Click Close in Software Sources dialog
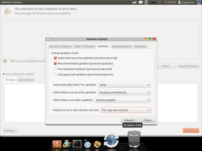This screenshot has height=151, width=202. 147,120
